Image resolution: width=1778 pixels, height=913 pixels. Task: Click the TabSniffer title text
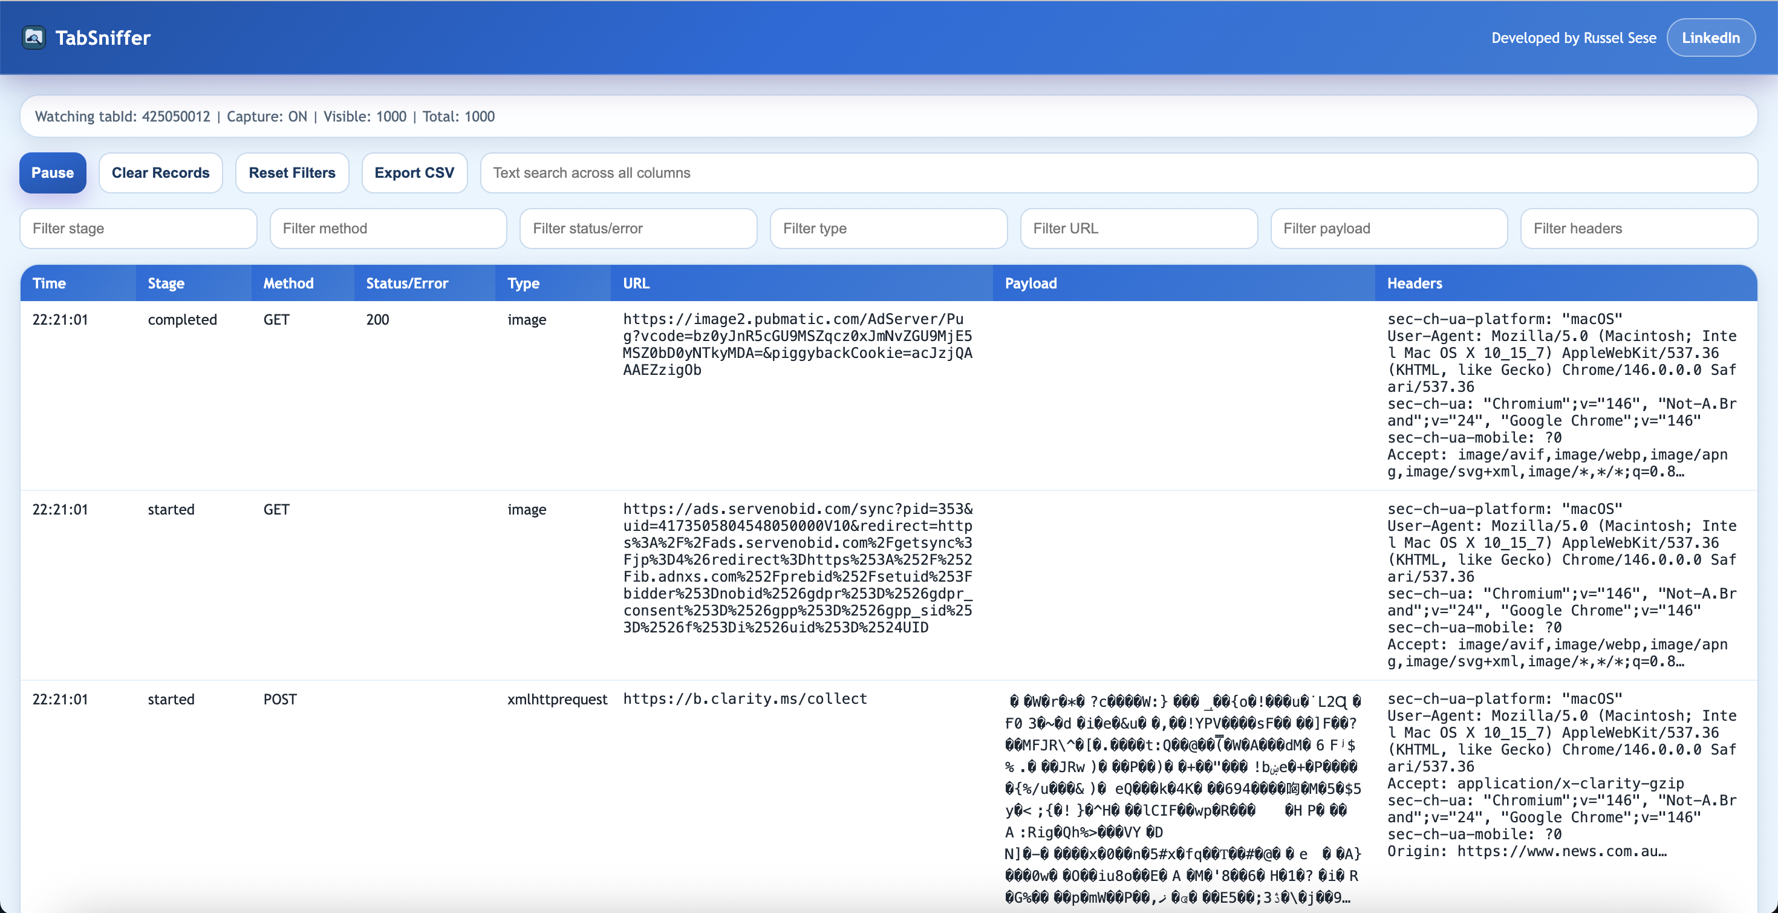(103, 38)
